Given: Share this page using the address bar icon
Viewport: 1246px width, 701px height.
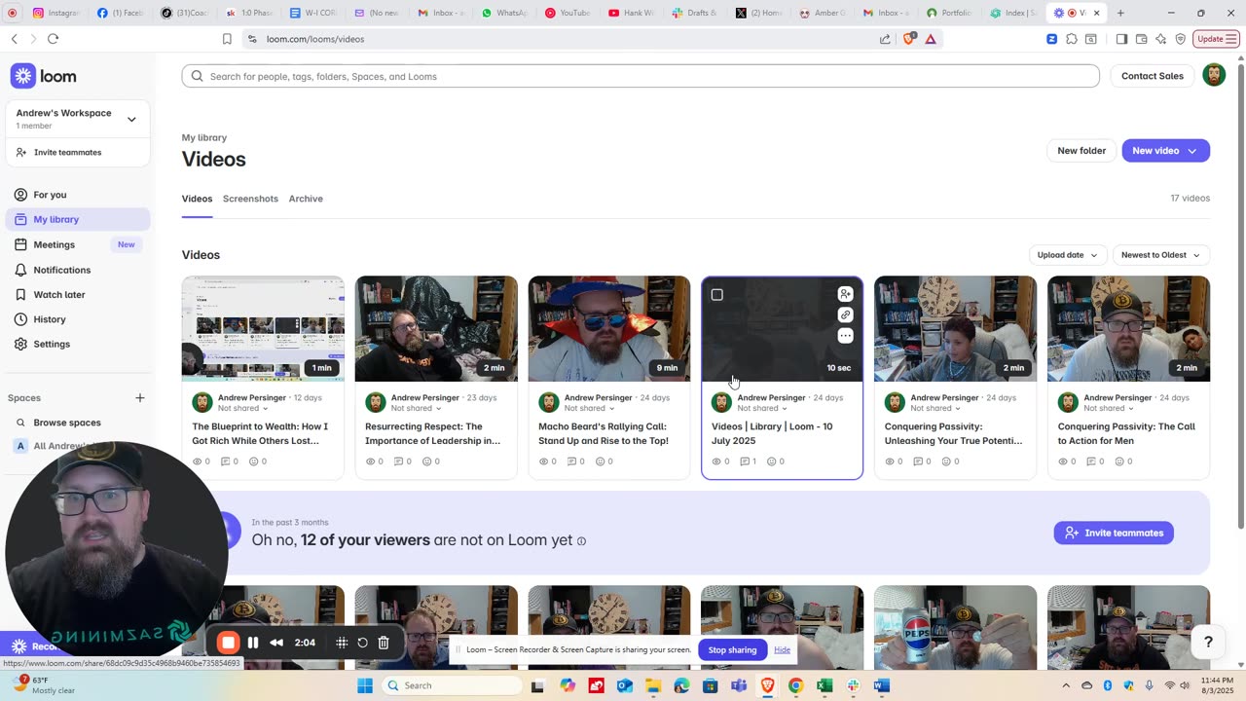Looking at the screenshot, I should pos(885,39).
